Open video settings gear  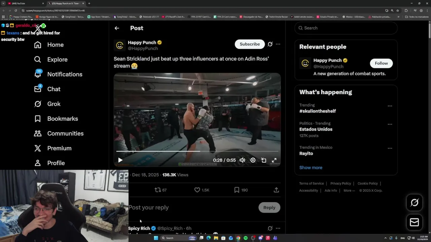point(253,160)
